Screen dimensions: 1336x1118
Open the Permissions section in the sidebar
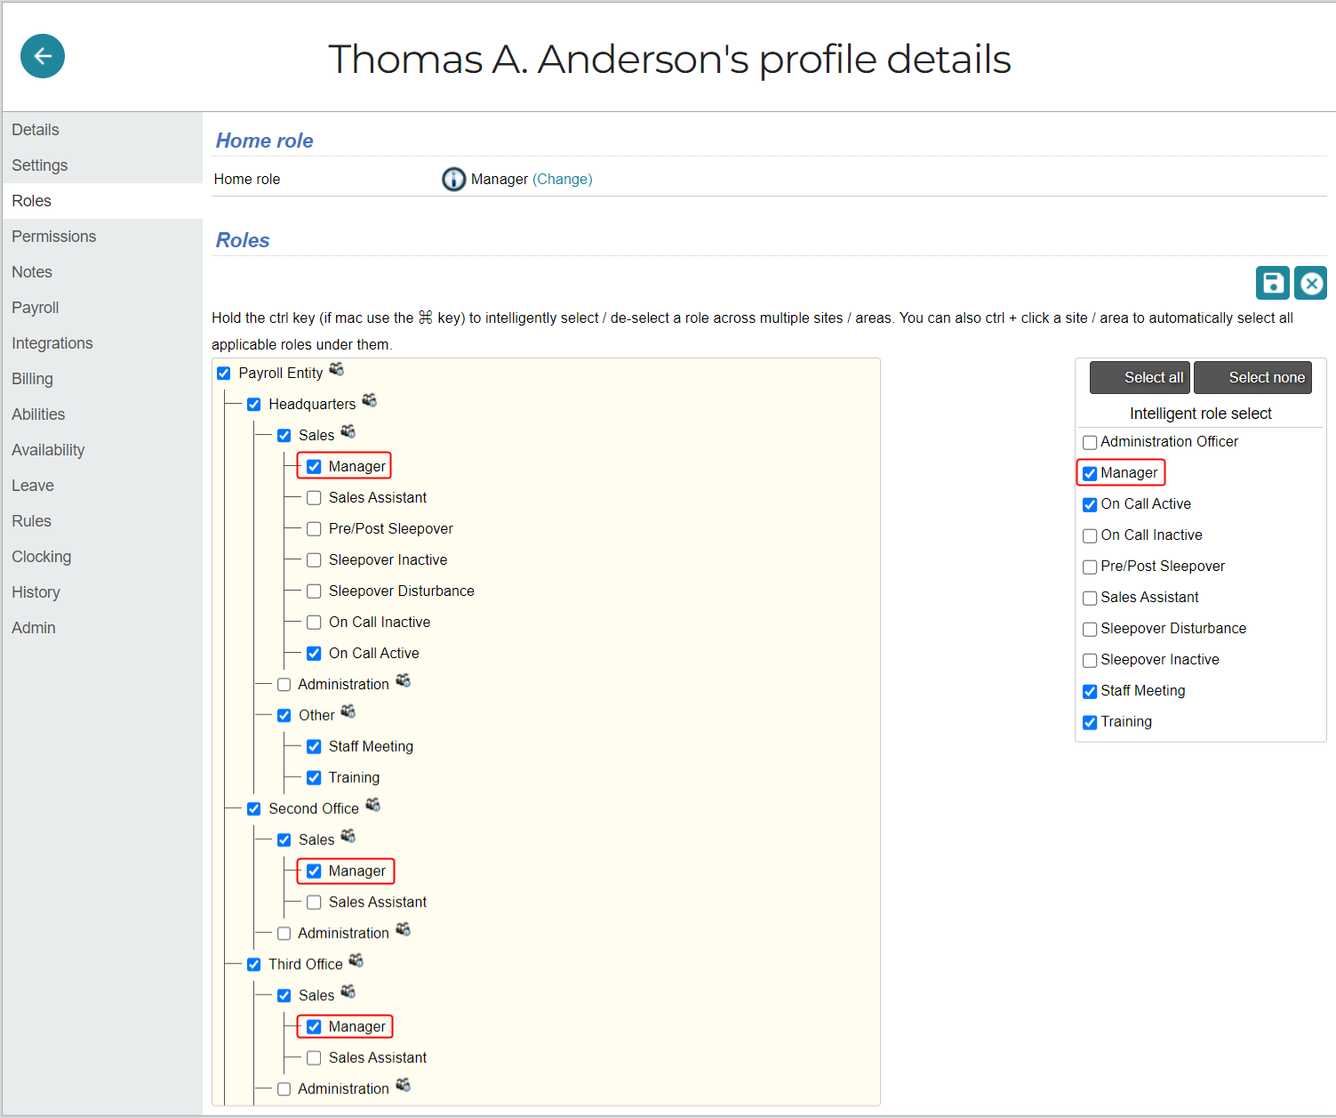point(53,236)
